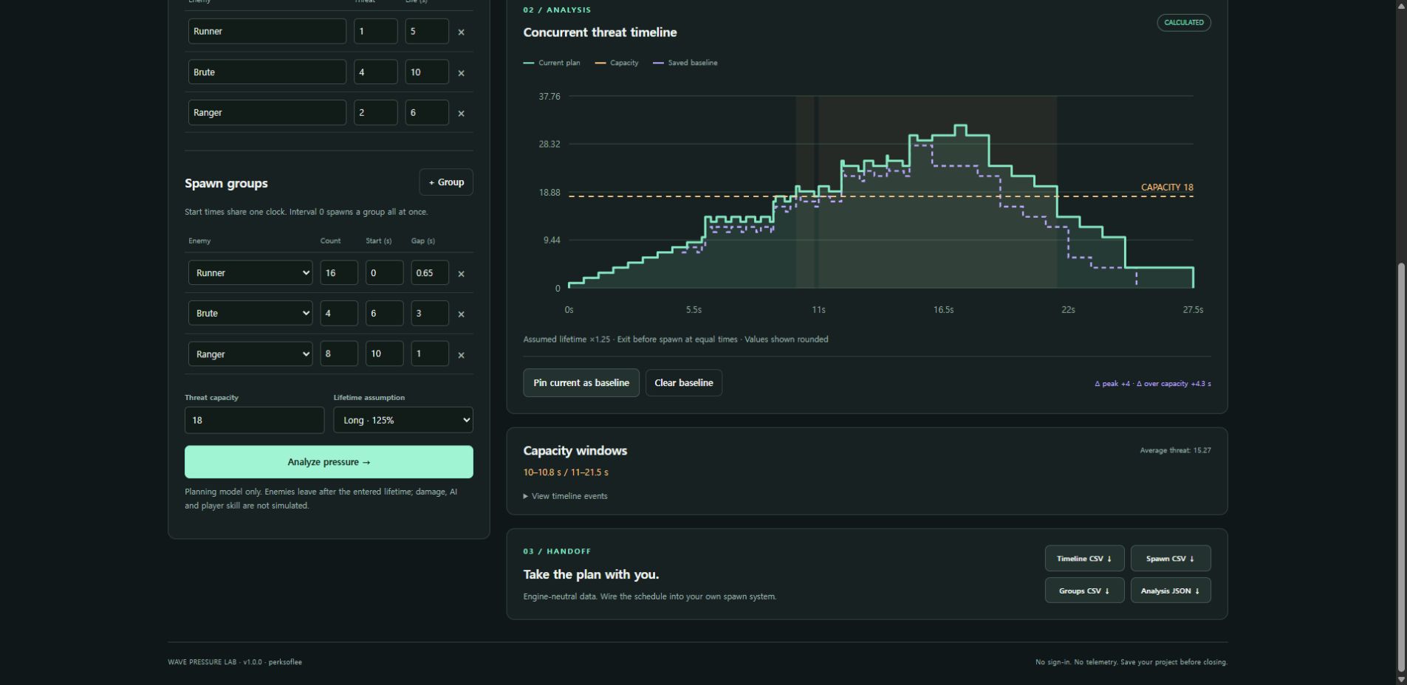Image resolution: width=1407 pixels, height=685 pixels.
Task: Click the CALCULATED status badge
Action: (x=1183, y=22)
